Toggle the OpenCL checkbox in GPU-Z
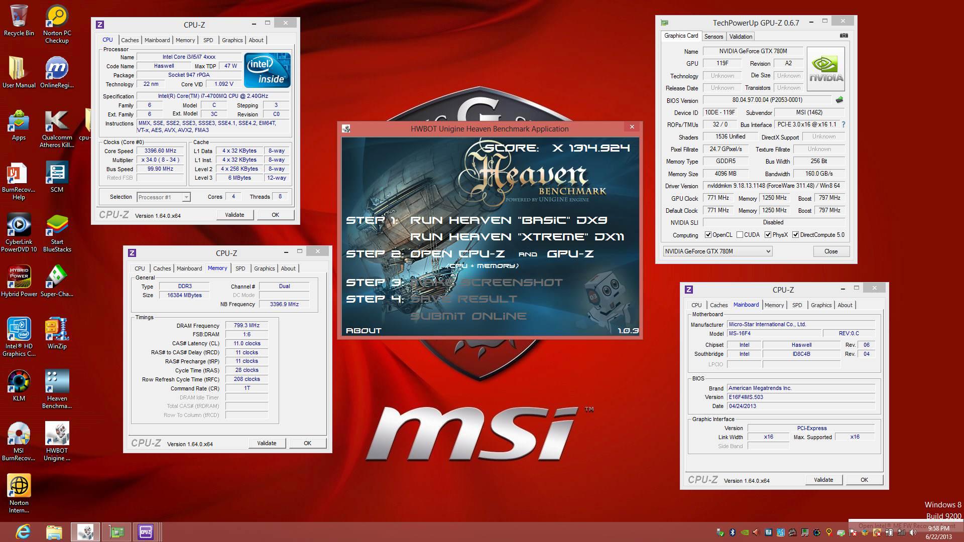The width and height of the screenshot is (964, 542). [708, 235]
